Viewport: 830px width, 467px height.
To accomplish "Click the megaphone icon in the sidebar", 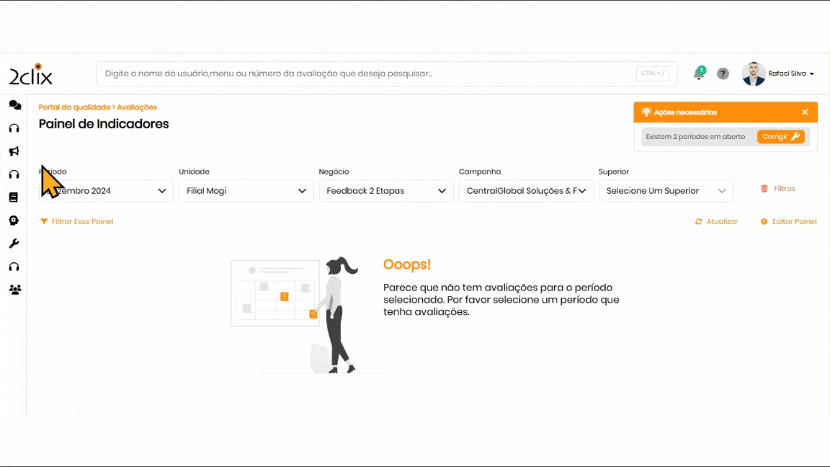I will click(x=14, y=151).
